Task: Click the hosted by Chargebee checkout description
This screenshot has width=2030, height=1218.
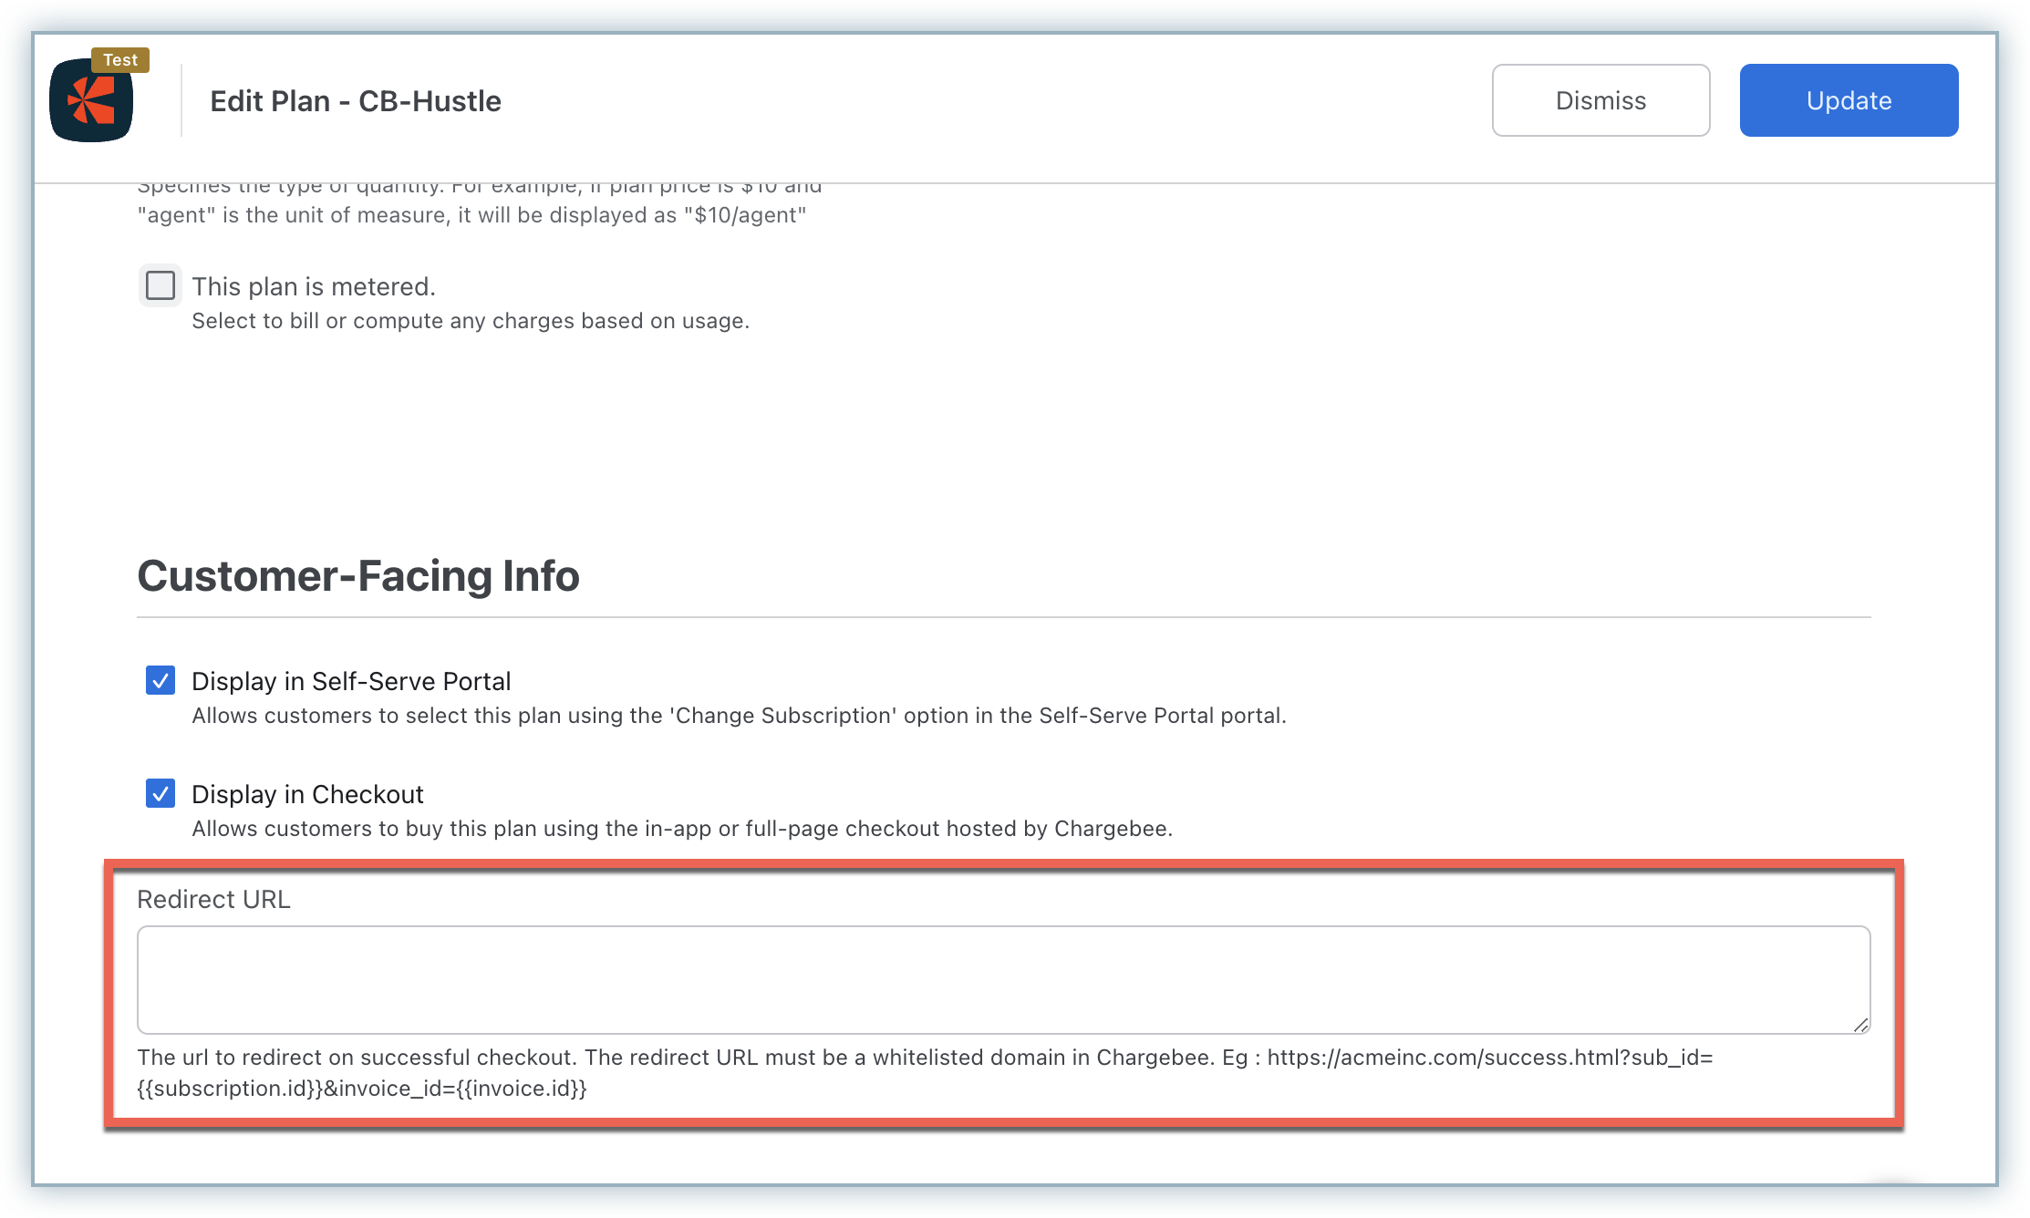Action: (682, 829)
